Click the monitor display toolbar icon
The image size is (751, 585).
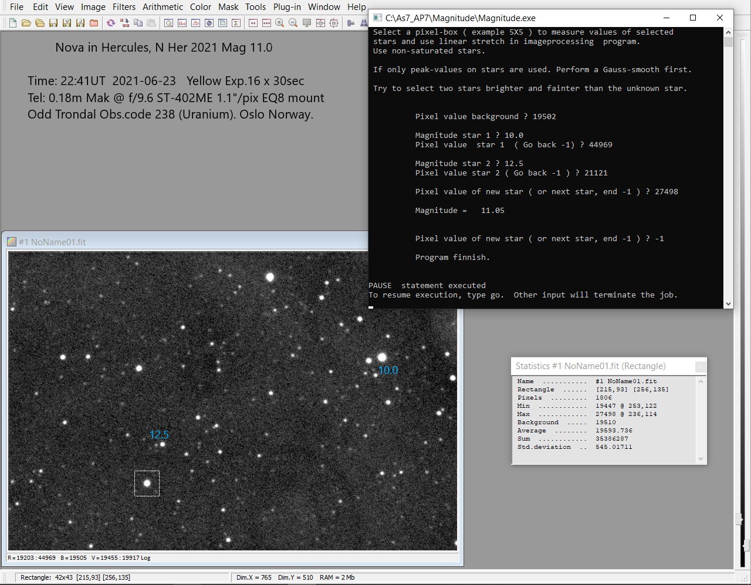click(307, 23)
